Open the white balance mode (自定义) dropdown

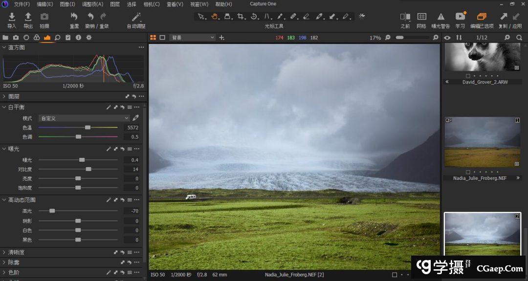pos(84,118)
